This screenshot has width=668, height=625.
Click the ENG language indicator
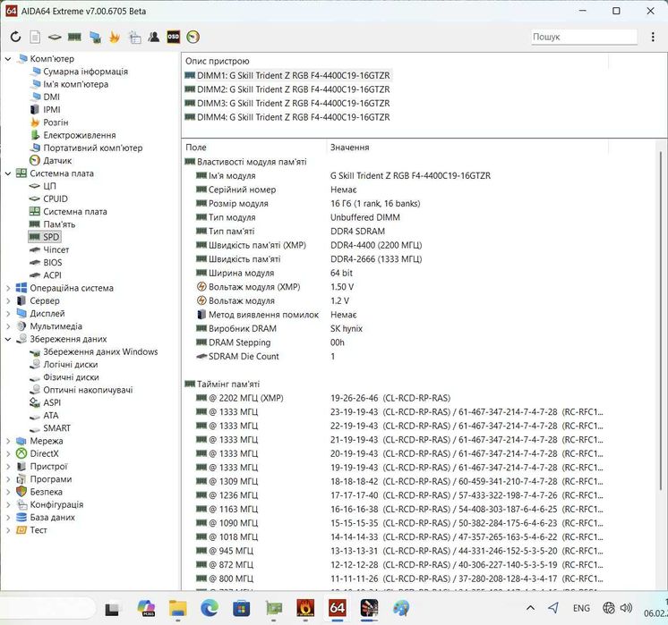click(x=581, y=608)
